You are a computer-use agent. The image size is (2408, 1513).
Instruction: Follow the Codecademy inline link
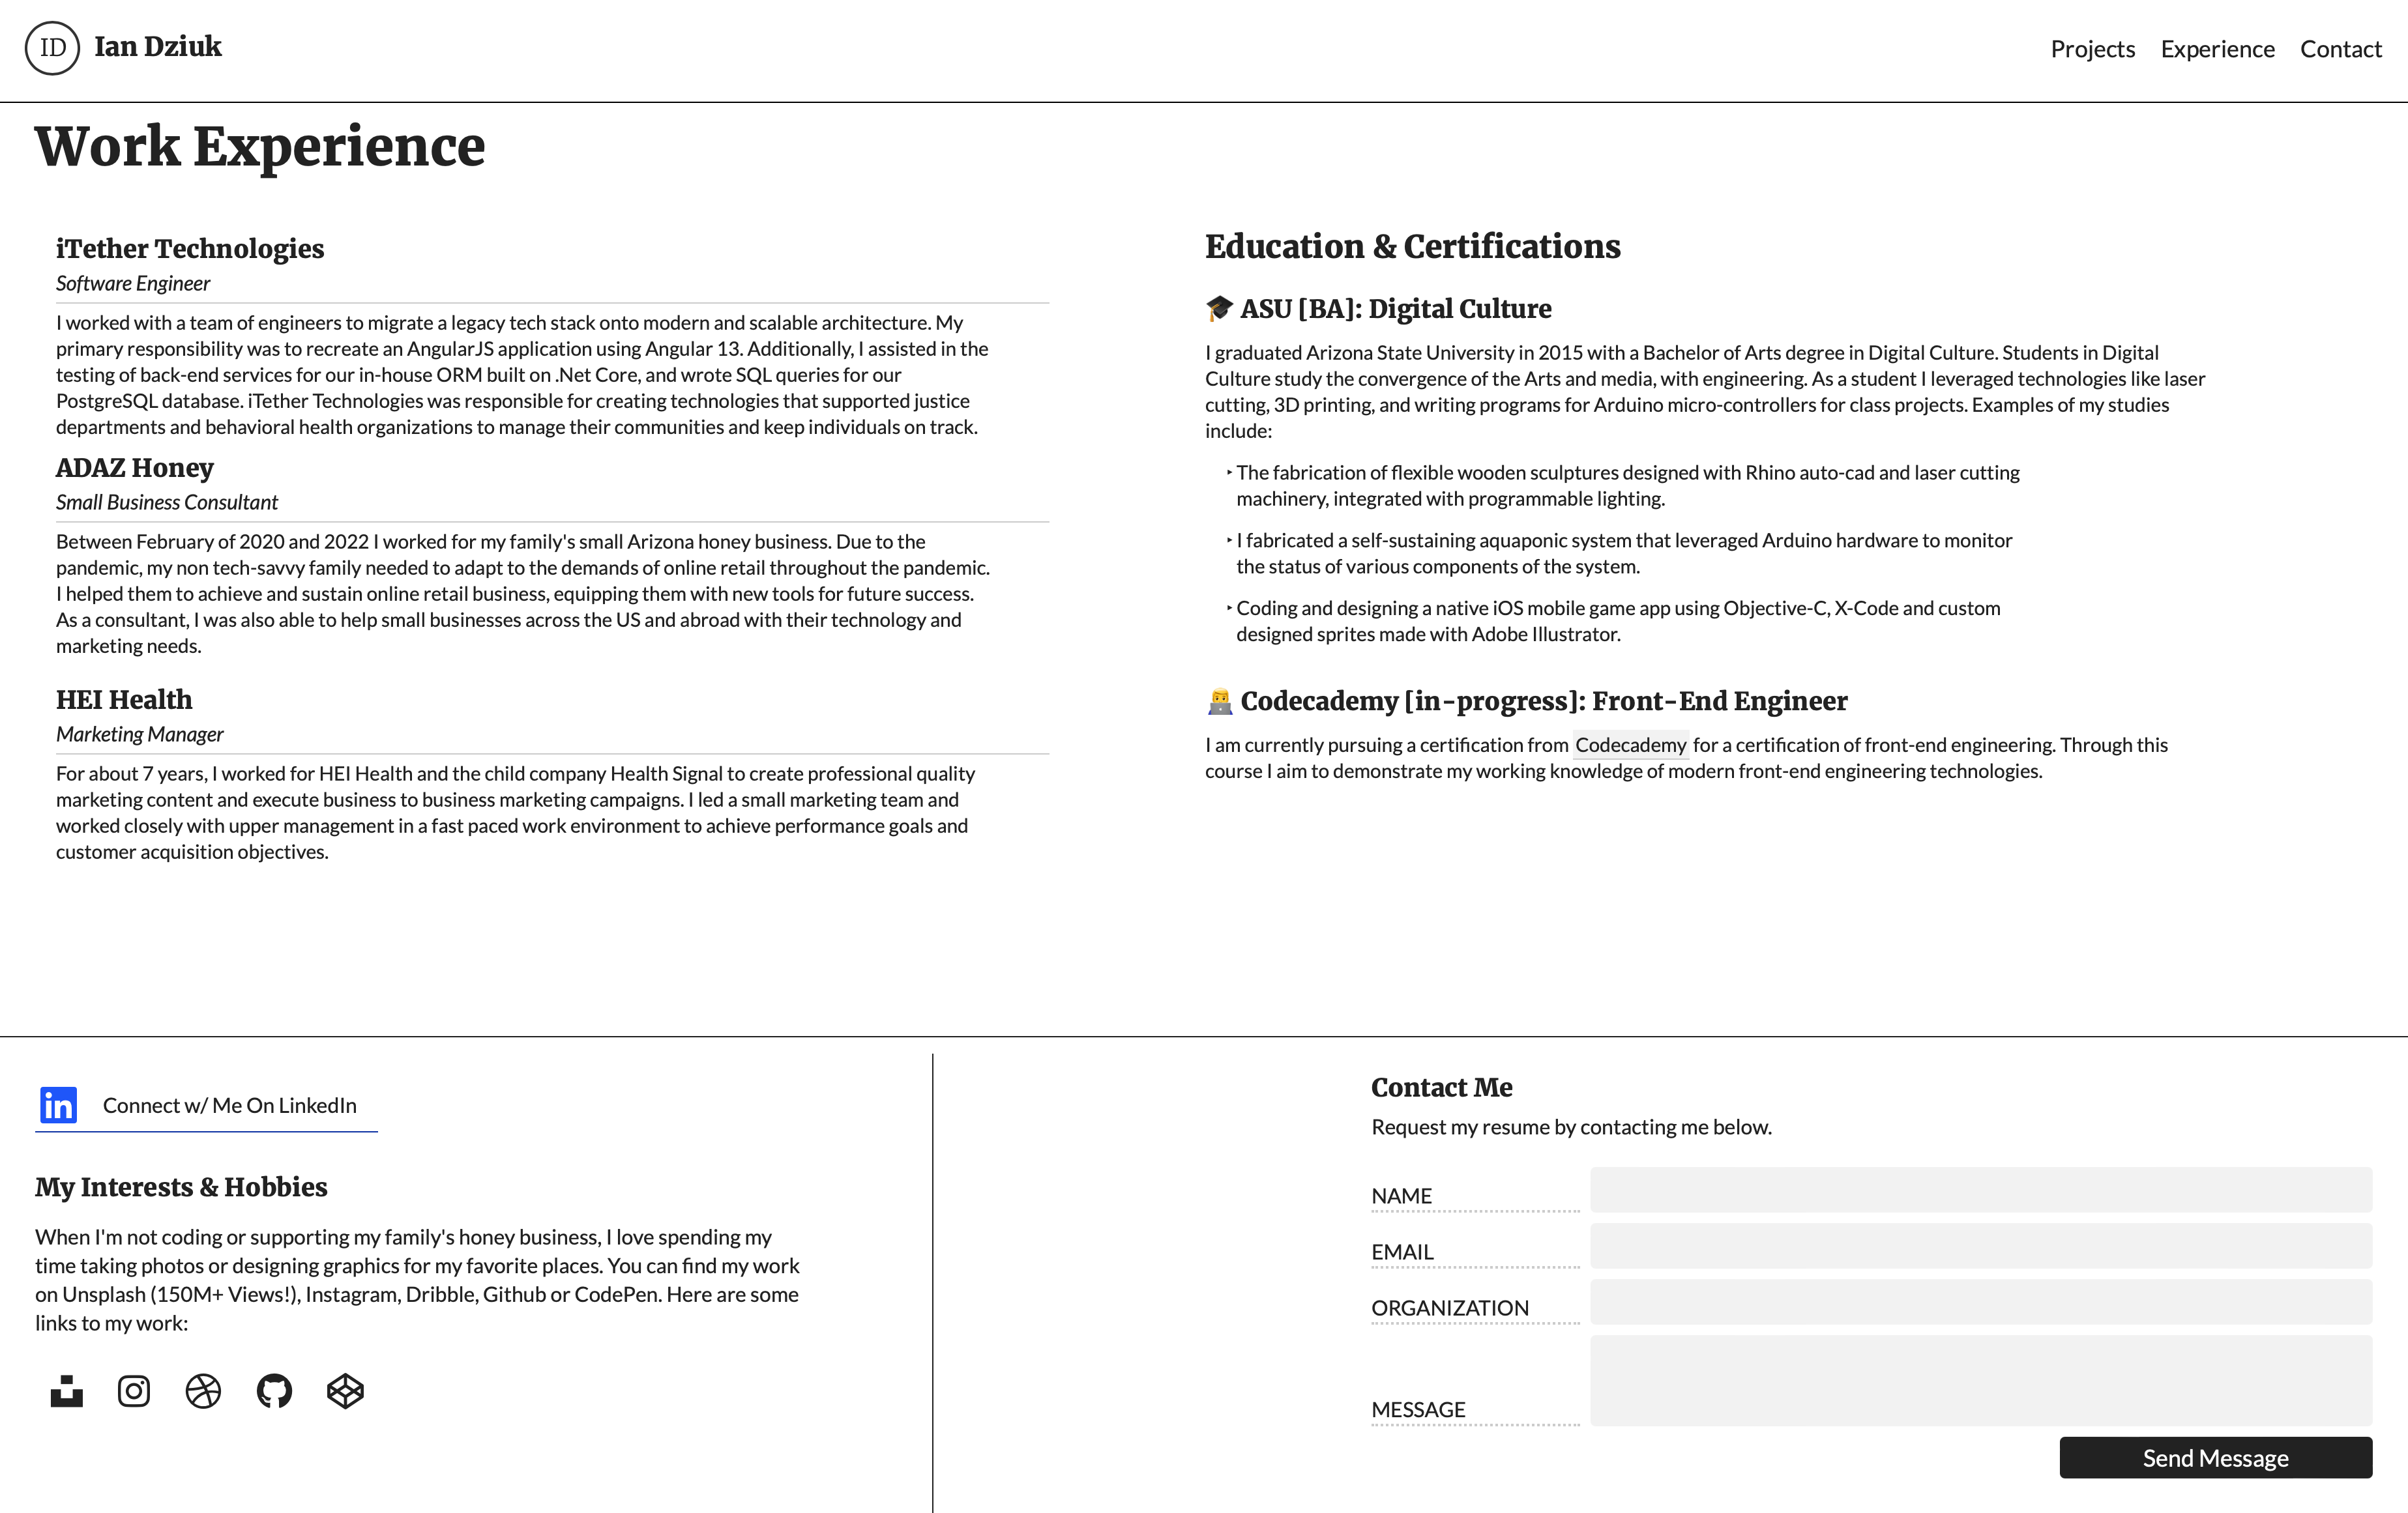(x=1630, y=745)
